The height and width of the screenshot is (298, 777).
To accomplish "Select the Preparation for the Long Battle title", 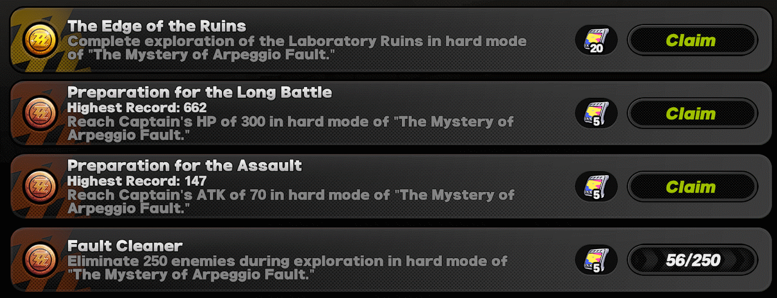I will pos(200,92).
